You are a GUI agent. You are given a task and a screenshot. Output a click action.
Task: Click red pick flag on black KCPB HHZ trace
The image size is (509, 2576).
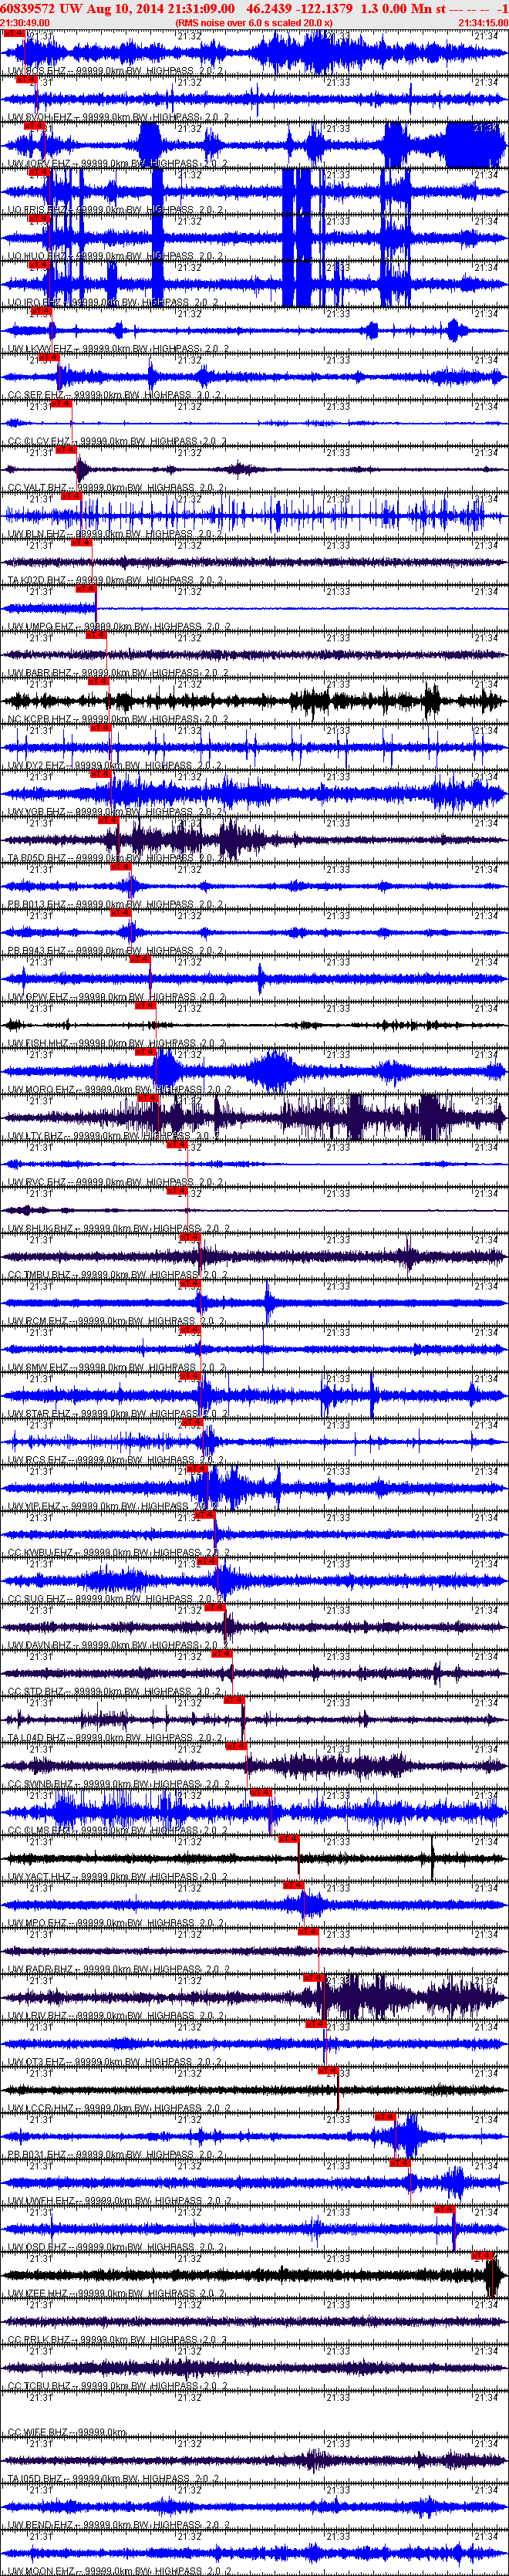point(98,682)
